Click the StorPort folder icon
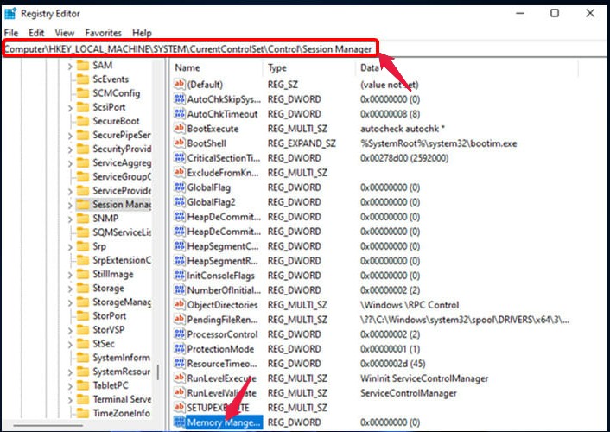The height and width of the screenshot is (432, 610). (83, 316)
